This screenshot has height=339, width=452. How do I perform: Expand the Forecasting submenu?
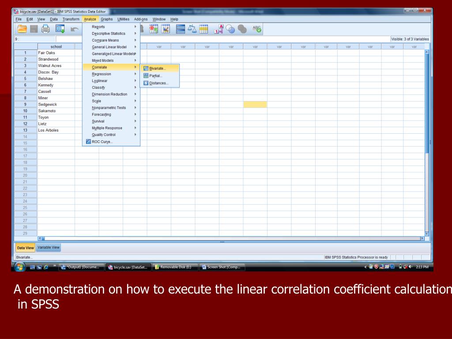(x=111, y=114)
